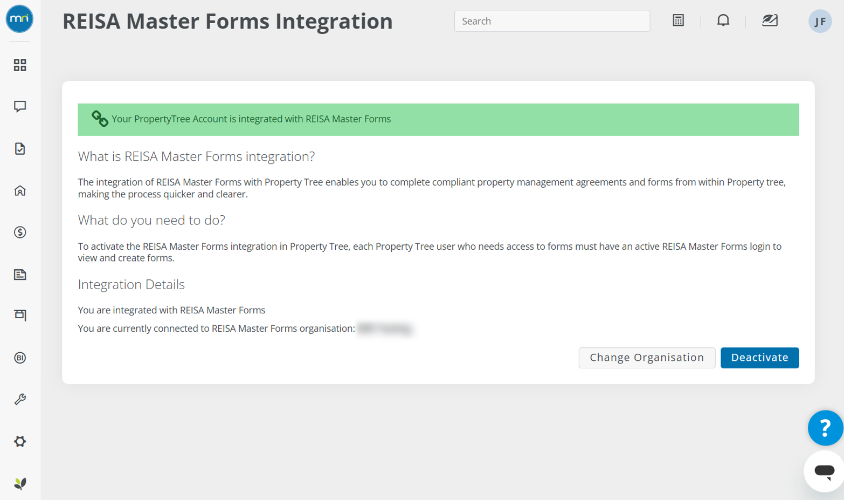The width and height of the screenshot is (844, 500).
Task: Click the green leaf icon in sidebar
Action: [20, 483]
